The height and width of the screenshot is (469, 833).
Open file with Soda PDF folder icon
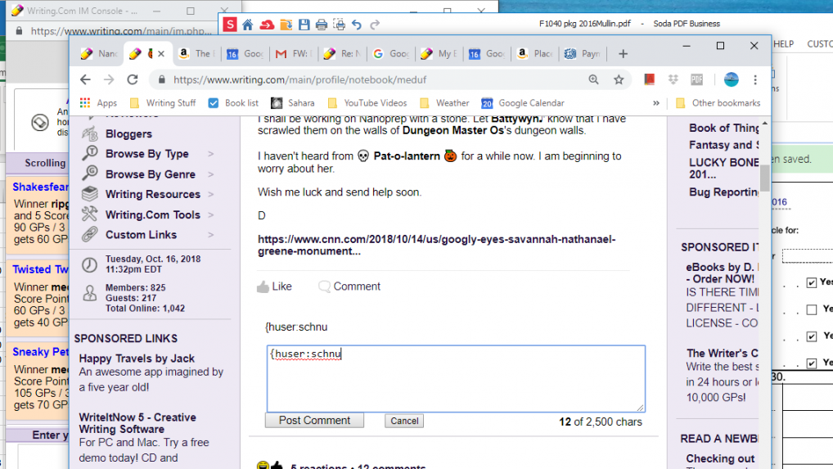click(x=286, y=25)
